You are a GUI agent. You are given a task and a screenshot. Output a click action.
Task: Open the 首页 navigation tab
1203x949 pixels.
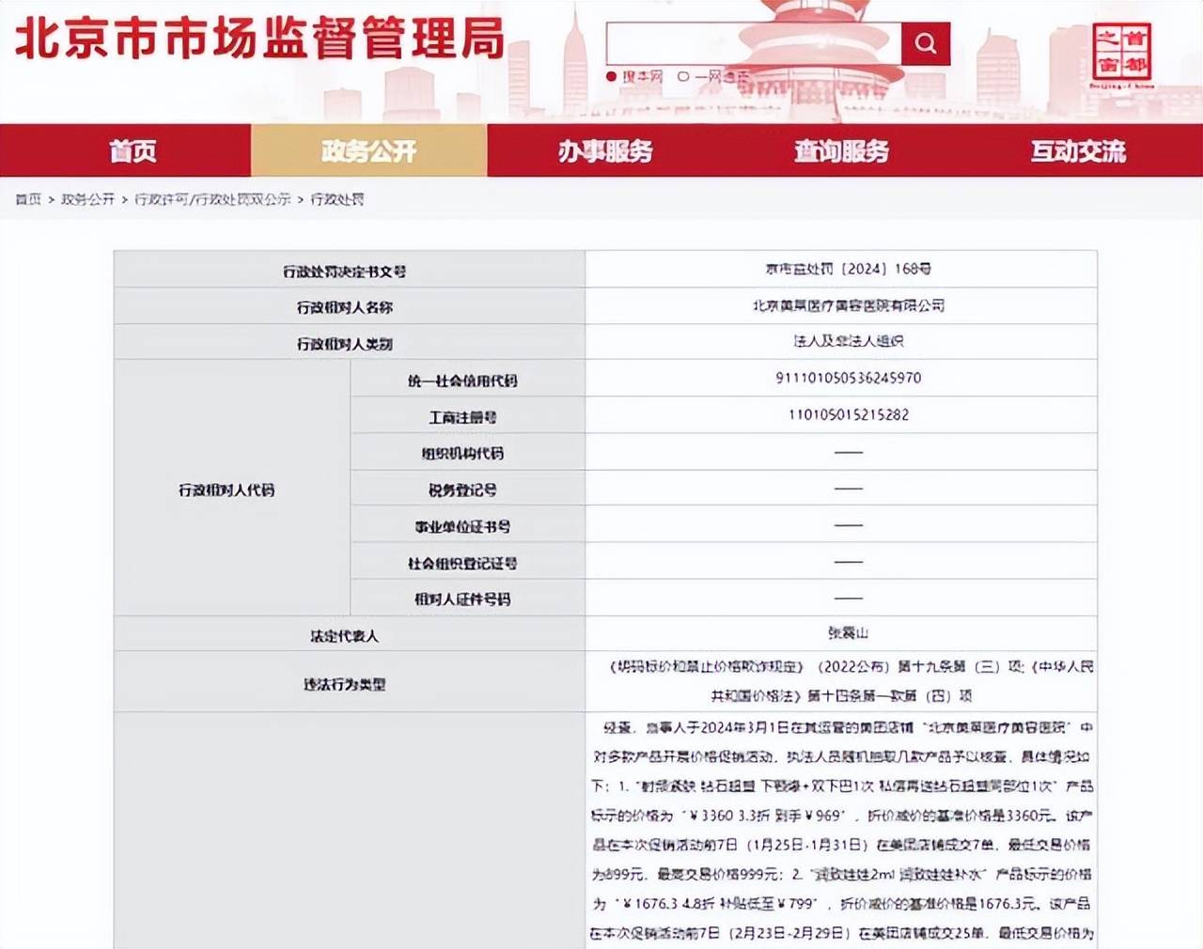133,150
